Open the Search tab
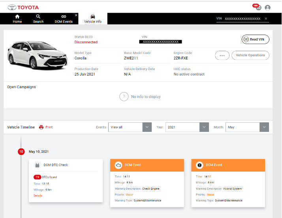Viewport: 282px width, 218px height. 38,19
